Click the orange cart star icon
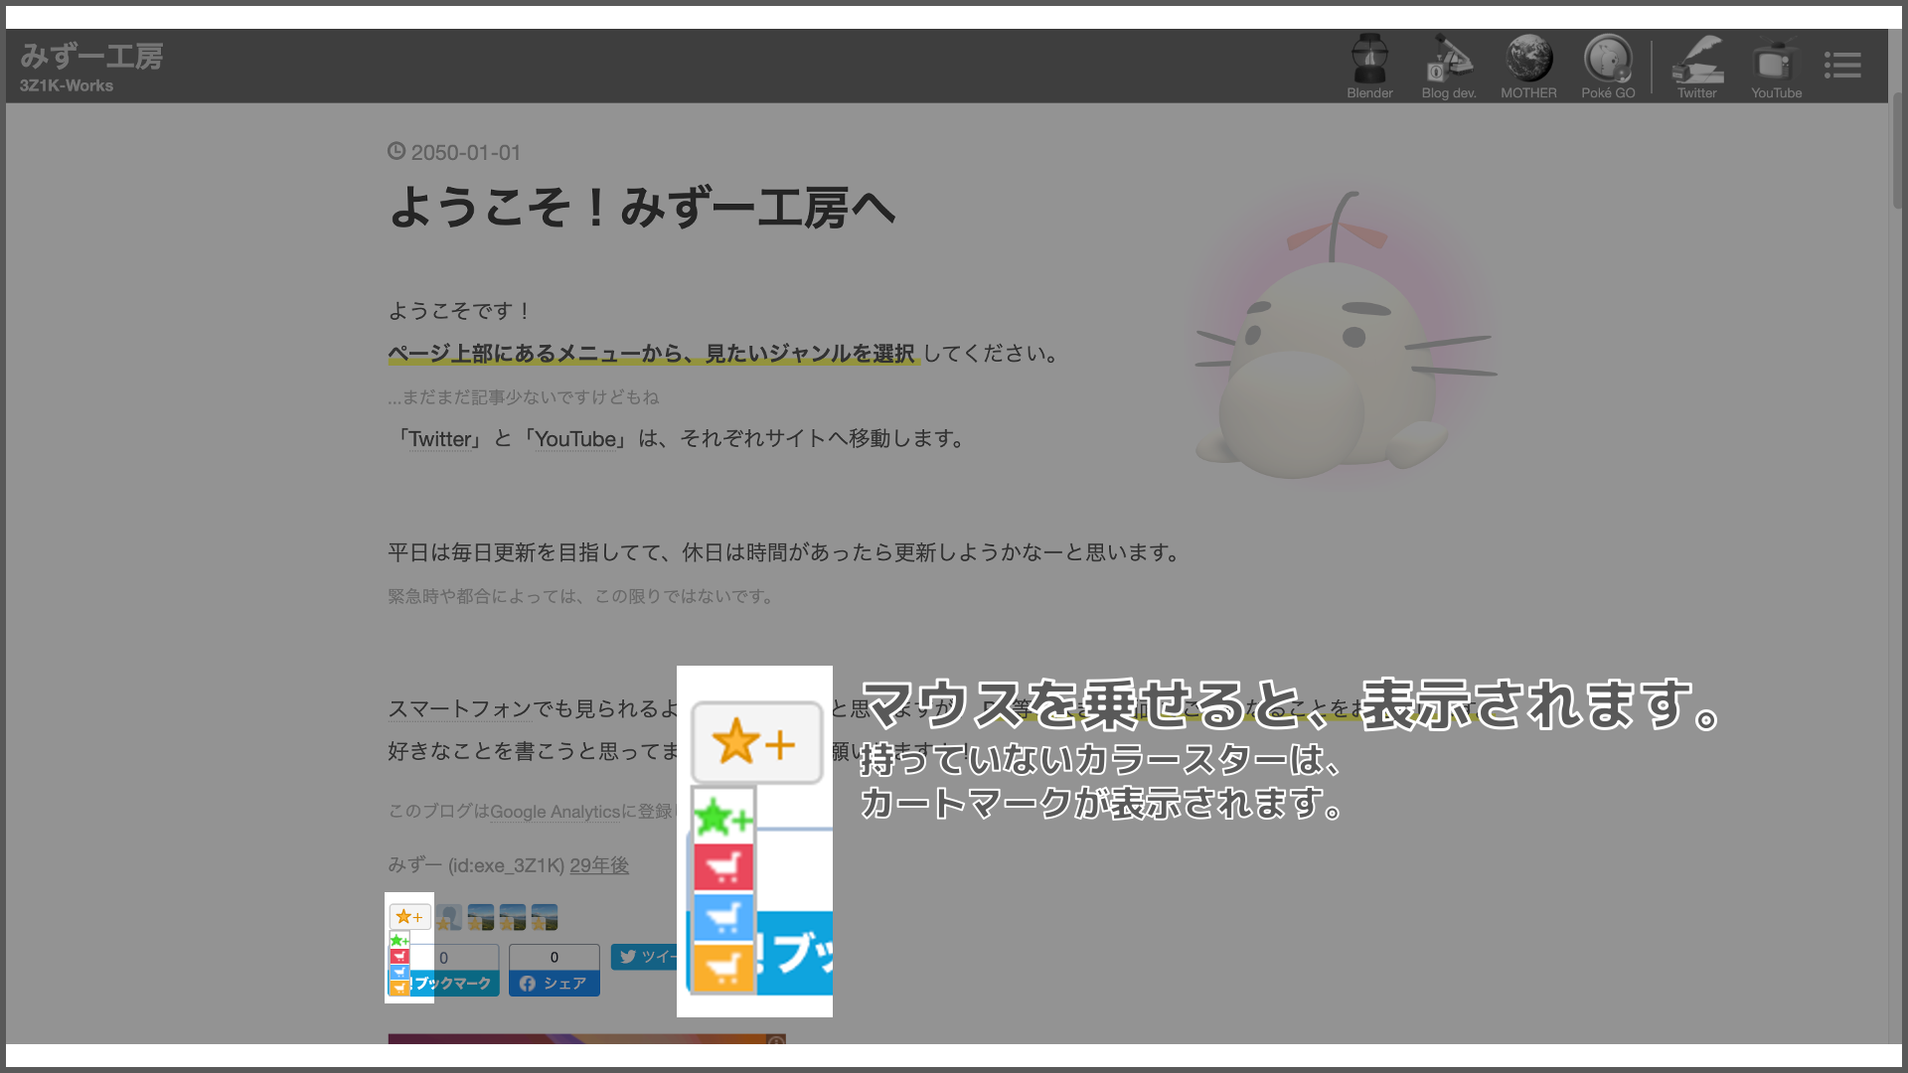The image size is (1908, 1073). click(398, 988)
